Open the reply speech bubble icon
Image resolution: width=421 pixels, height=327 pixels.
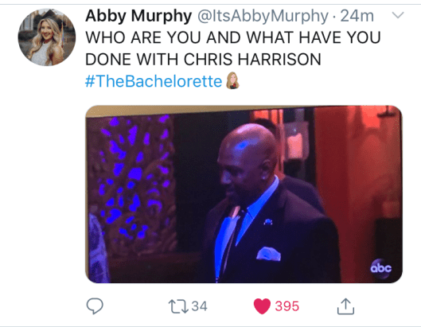95,306
